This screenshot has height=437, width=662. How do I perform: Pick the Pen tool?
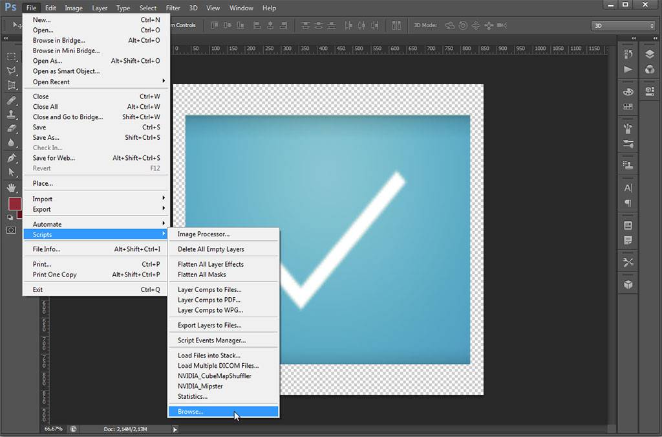pos(11,158)
